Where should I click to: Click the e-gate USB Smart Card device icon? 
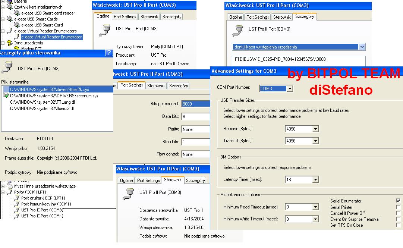pyautogui.click(x=17, y=25)
